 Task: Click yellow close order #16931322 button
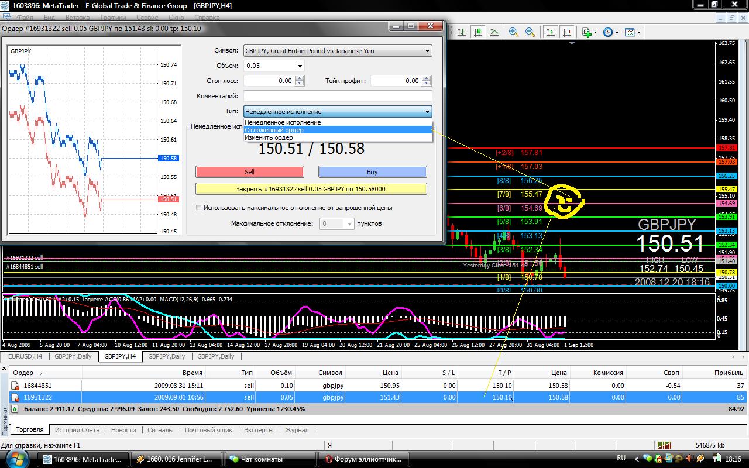[311, 189]
